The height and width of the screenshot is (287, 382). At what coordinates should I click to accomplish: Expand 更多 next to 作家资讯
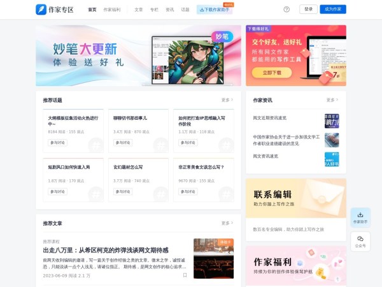tap(331, 100)
